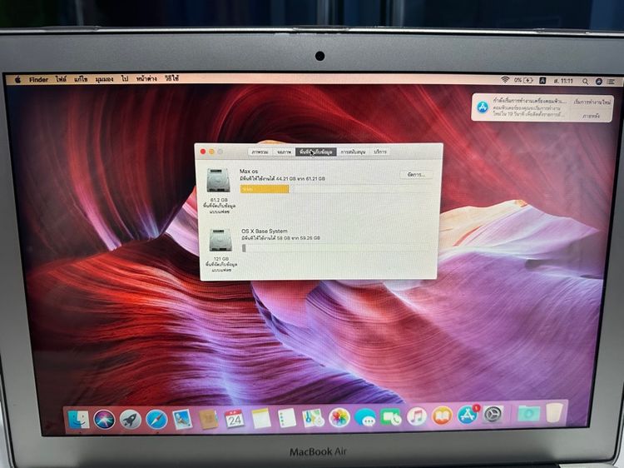
Task: Open the มุมมอง (View) menu
Action: 104,79
